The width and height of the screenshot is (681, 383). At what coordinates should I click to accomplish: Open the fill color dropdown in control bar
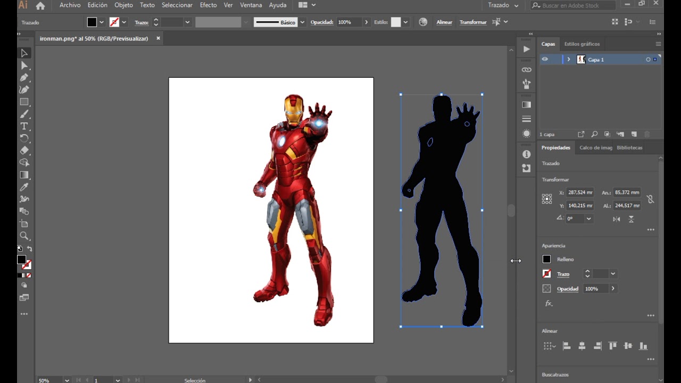102,22
